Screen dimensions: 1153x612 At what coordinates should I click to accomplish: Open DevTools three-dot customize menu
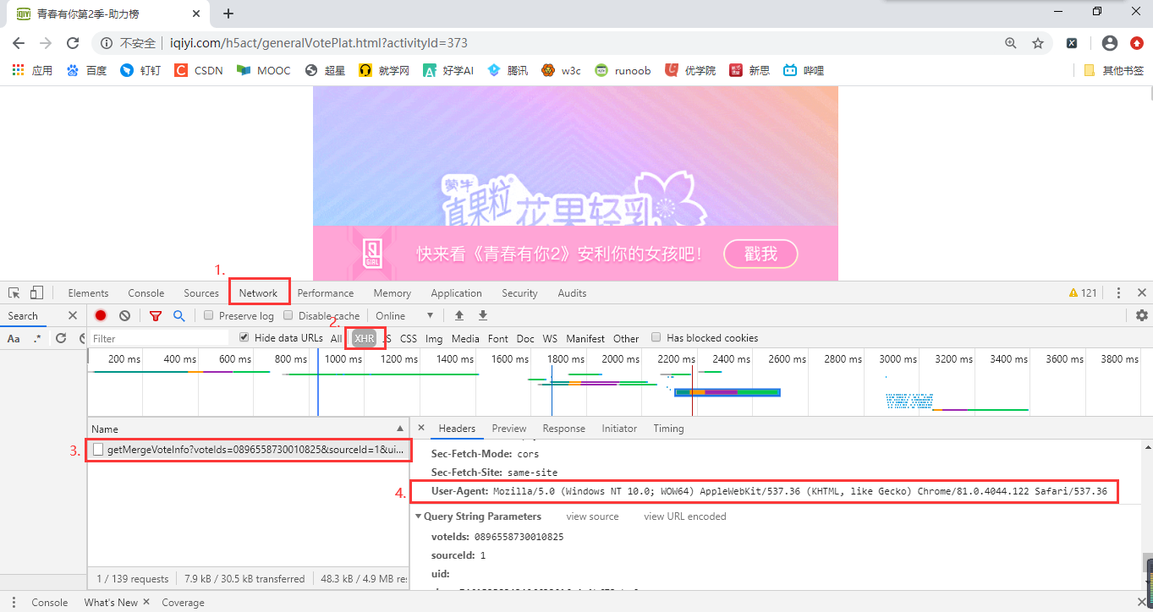click(x=1118, y=292)
